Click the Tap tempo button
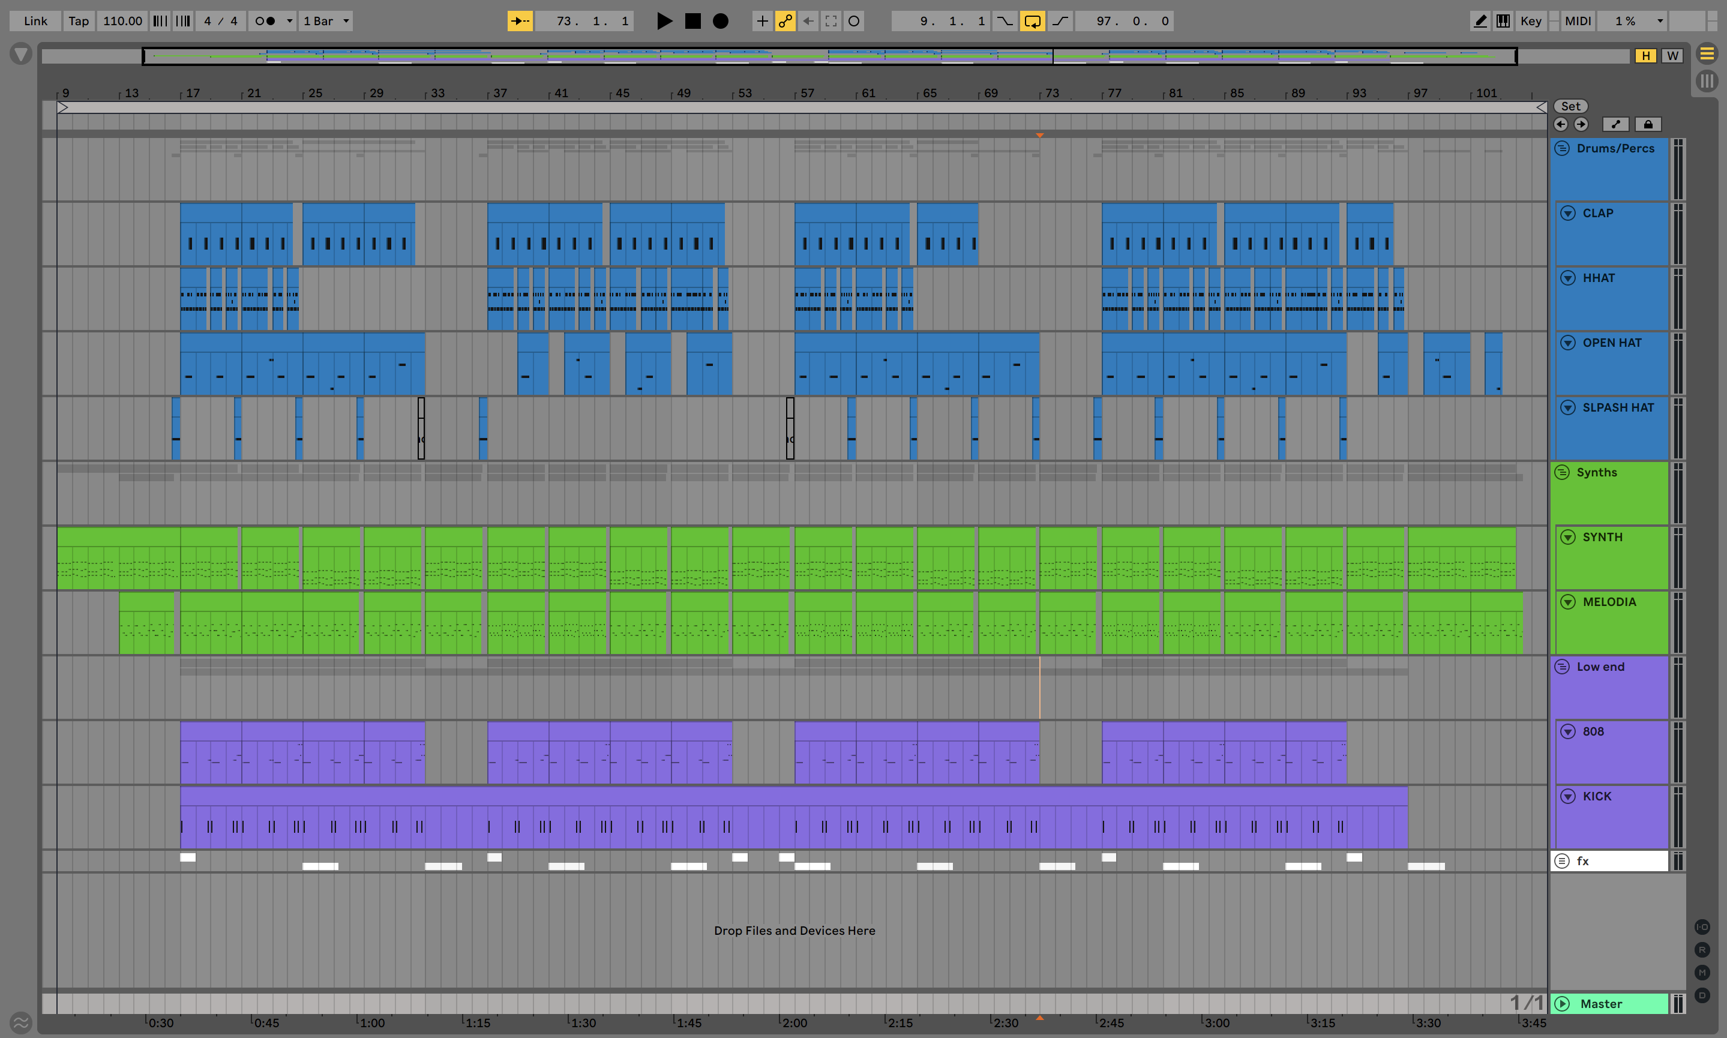This screenshot has height=1038, width=1727. [x=79, y=21]
